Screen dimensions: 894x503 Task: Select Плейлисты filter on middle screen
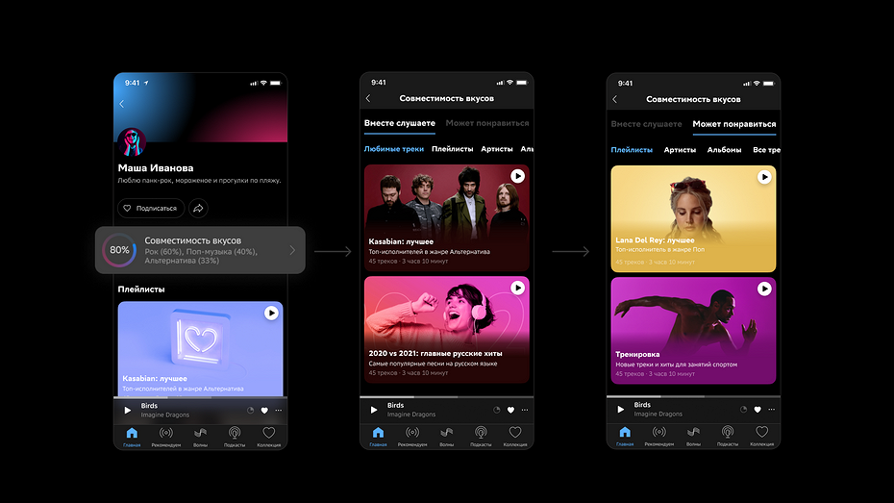click(x=452, y=149)
